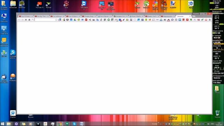Image resolution: width=224 pixels, height=126 pixels.
Task: Click the Chrome icon in the taskbar
Action: [x=60, y=124]
